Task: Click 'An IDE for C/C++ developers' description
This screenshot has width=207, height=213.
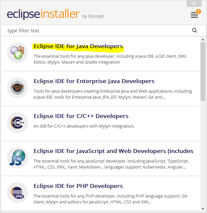Action: tap(84, 126)
